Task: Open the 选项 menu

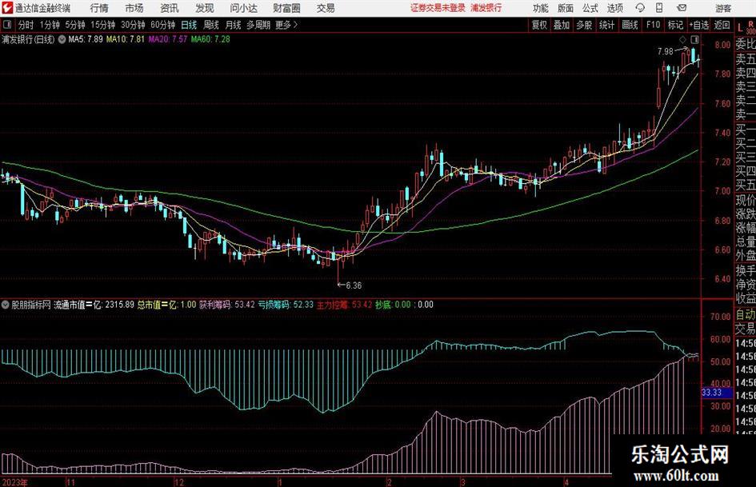Action: tap(614, 8)
